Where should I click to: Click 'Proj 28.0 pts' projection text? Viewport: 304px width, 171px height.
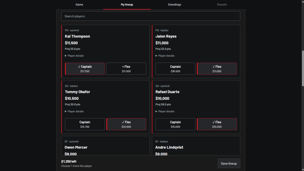click(163, 105)
